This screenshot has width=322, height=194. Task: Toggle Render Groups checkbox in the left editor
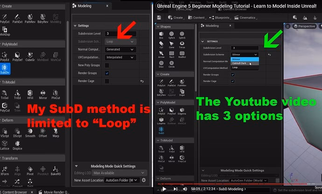[x=107, y=73]
